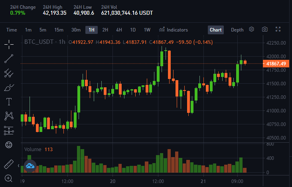Viewport: 292px width, 187px height.
Task: Click the blue cloud chart logo
Action: pyautogui.click(x=30, y=165)
